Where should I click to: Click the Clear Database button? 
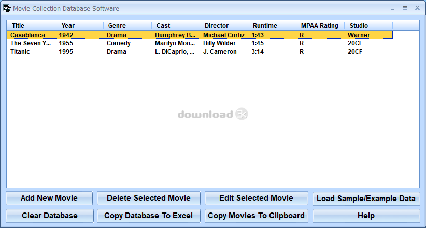[x=50, y=216]
